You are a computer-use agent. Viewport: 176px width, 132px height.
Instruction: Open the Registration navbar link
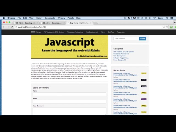[121, 32]
